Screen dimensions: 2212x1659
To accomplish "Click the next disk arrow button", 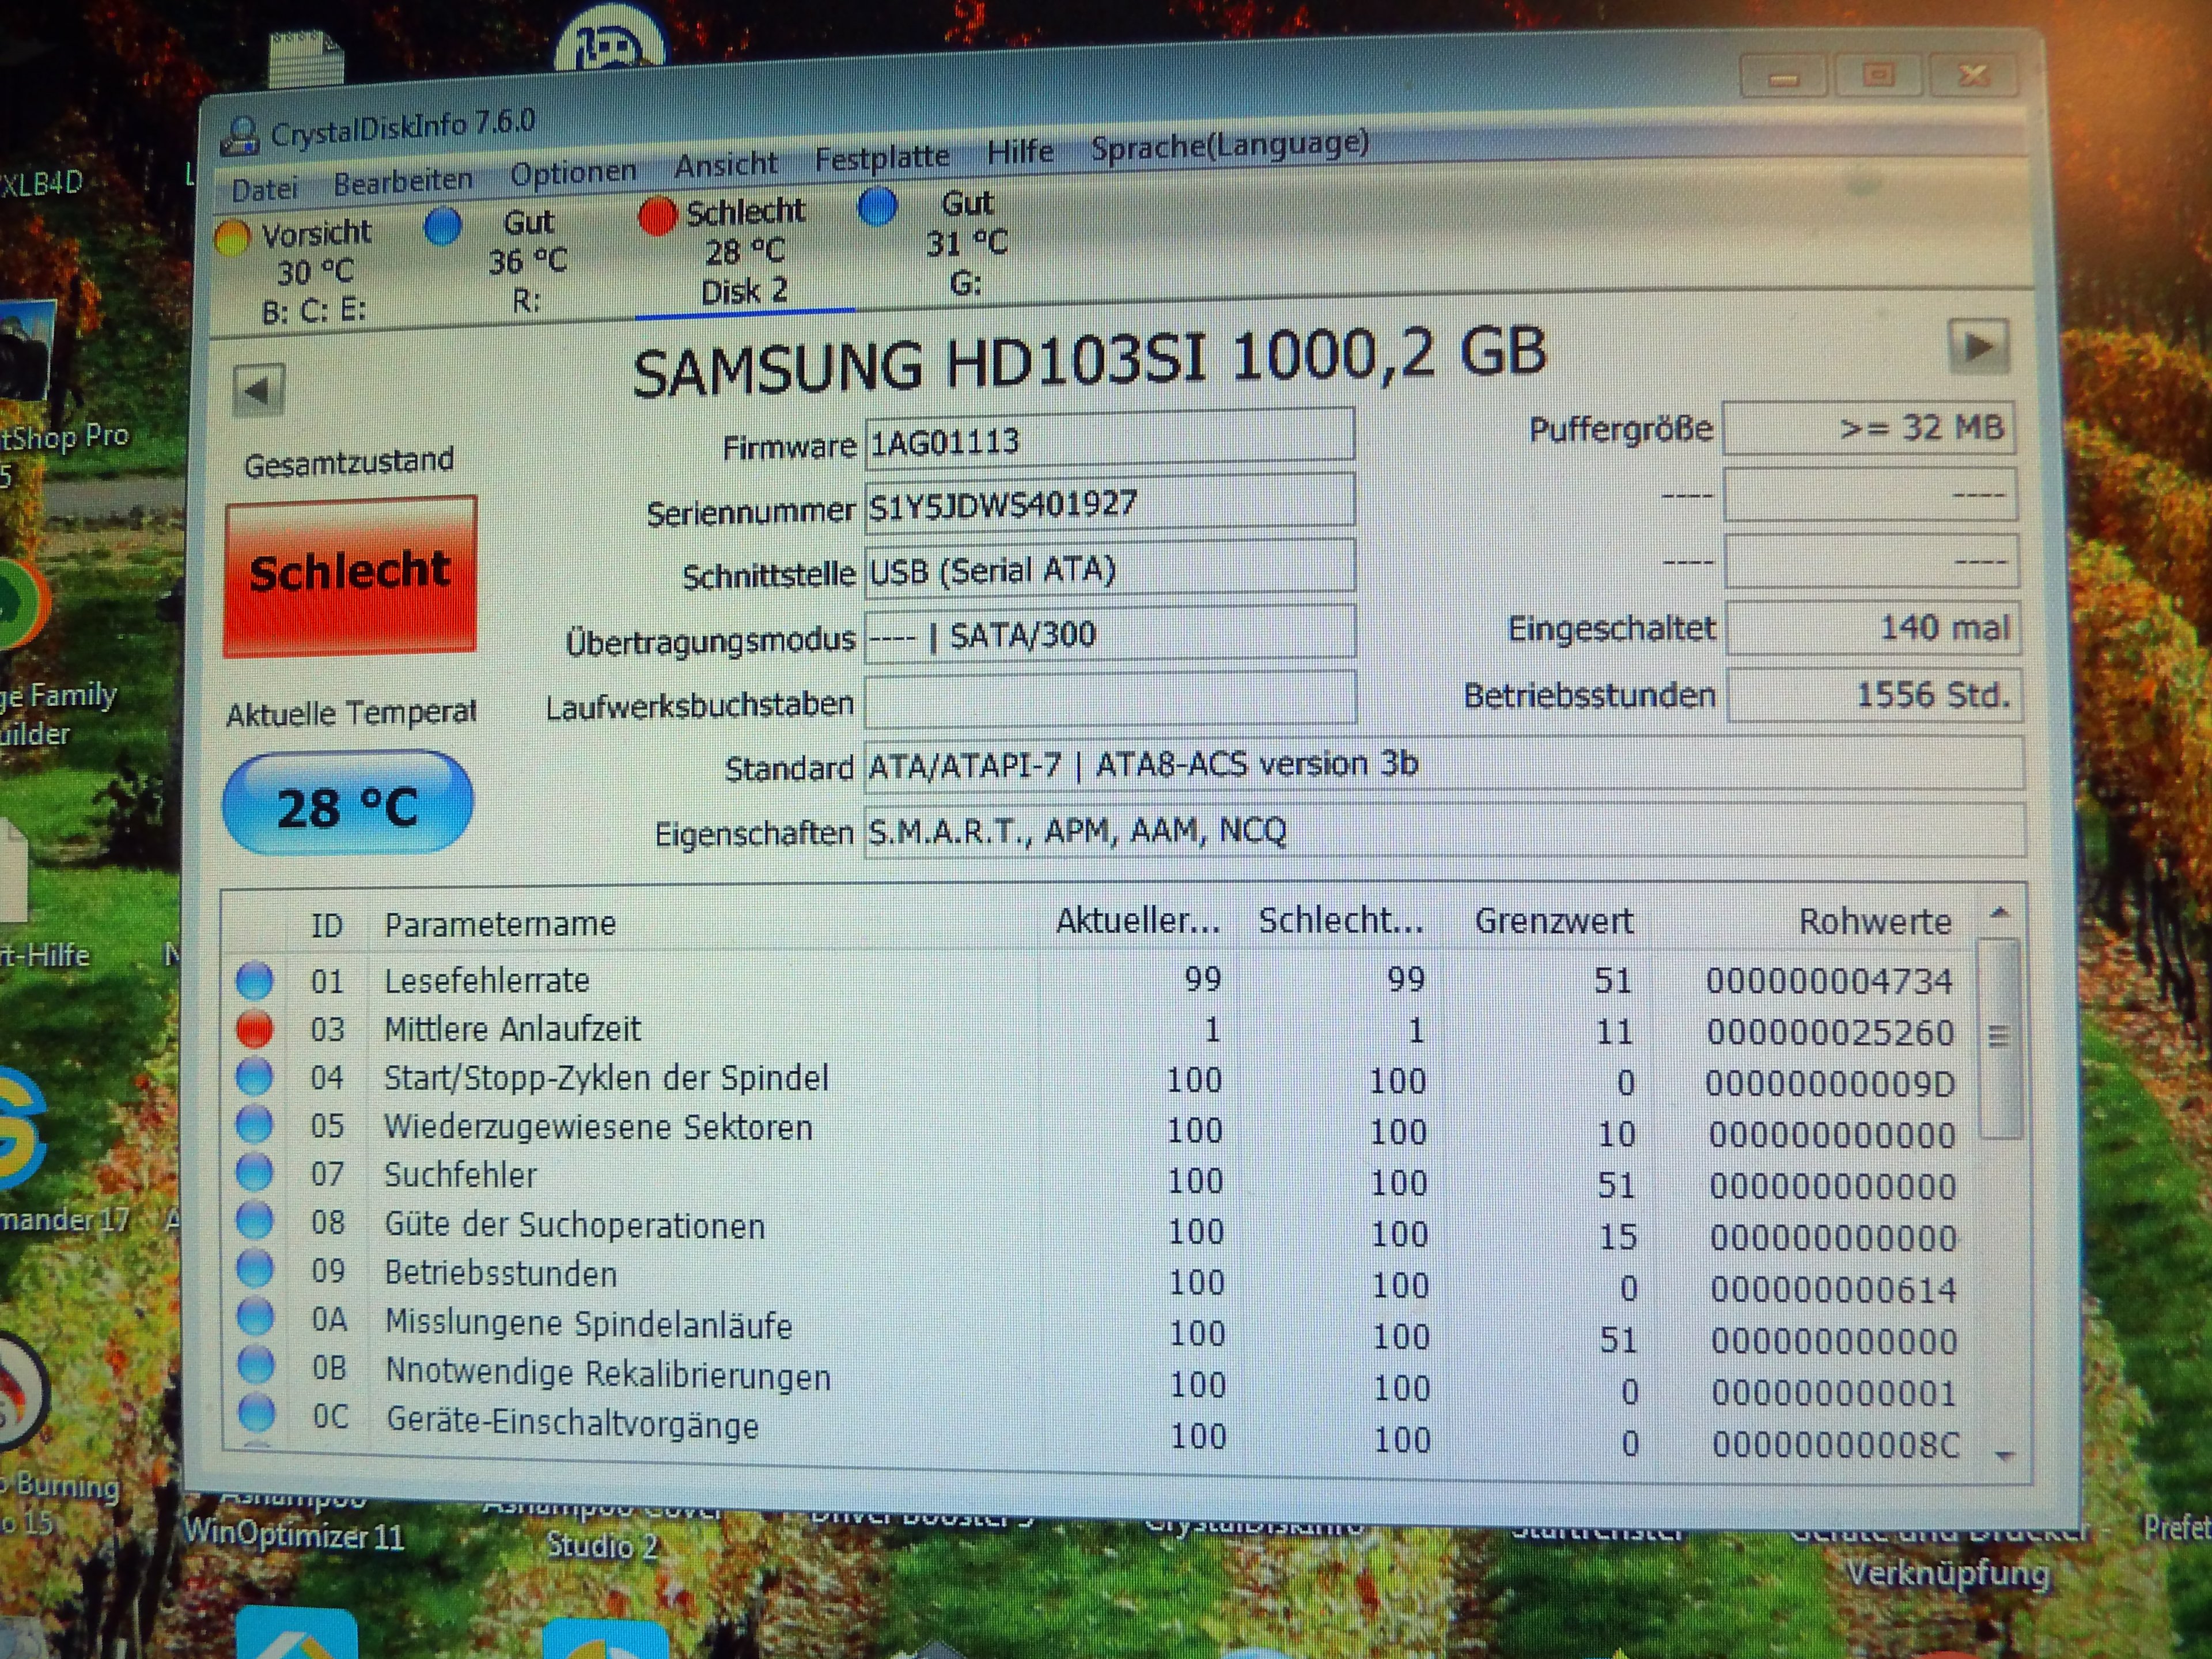I will coord(1978,347).
